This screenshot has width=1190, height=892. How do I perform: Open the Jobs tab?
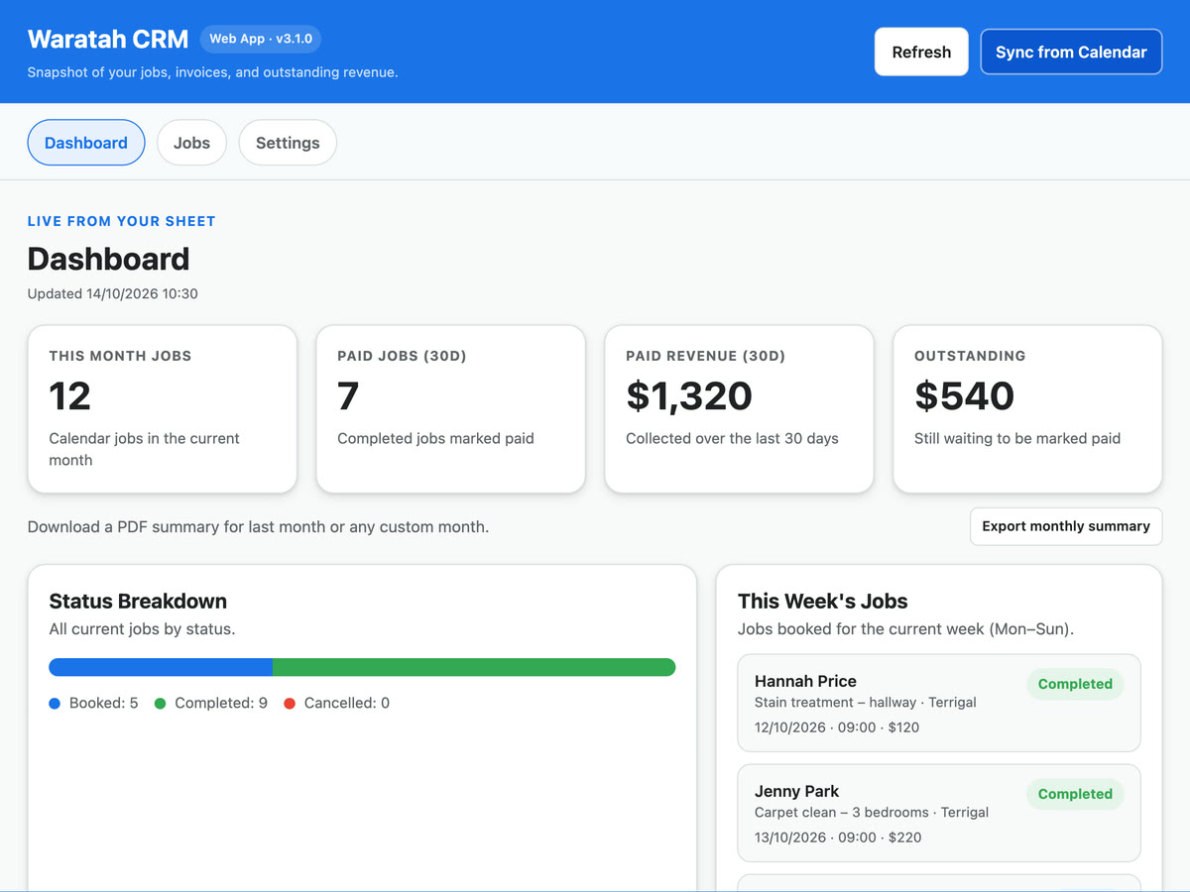(191, 143)
